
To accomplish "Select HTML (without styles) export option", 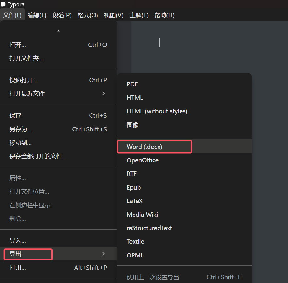I will click(x=184, y=111).
